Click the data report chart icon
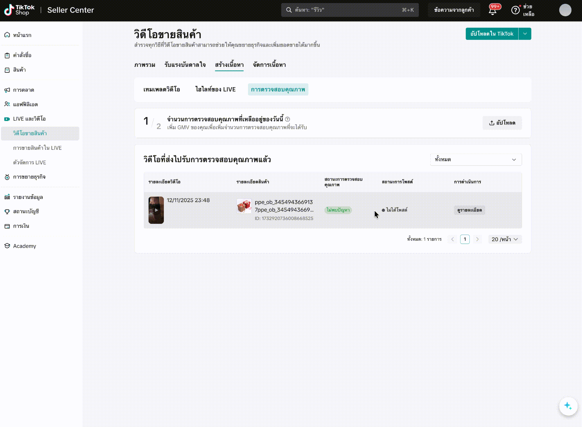The width and height of the screenshot is (582, 427). coord(7,197)
